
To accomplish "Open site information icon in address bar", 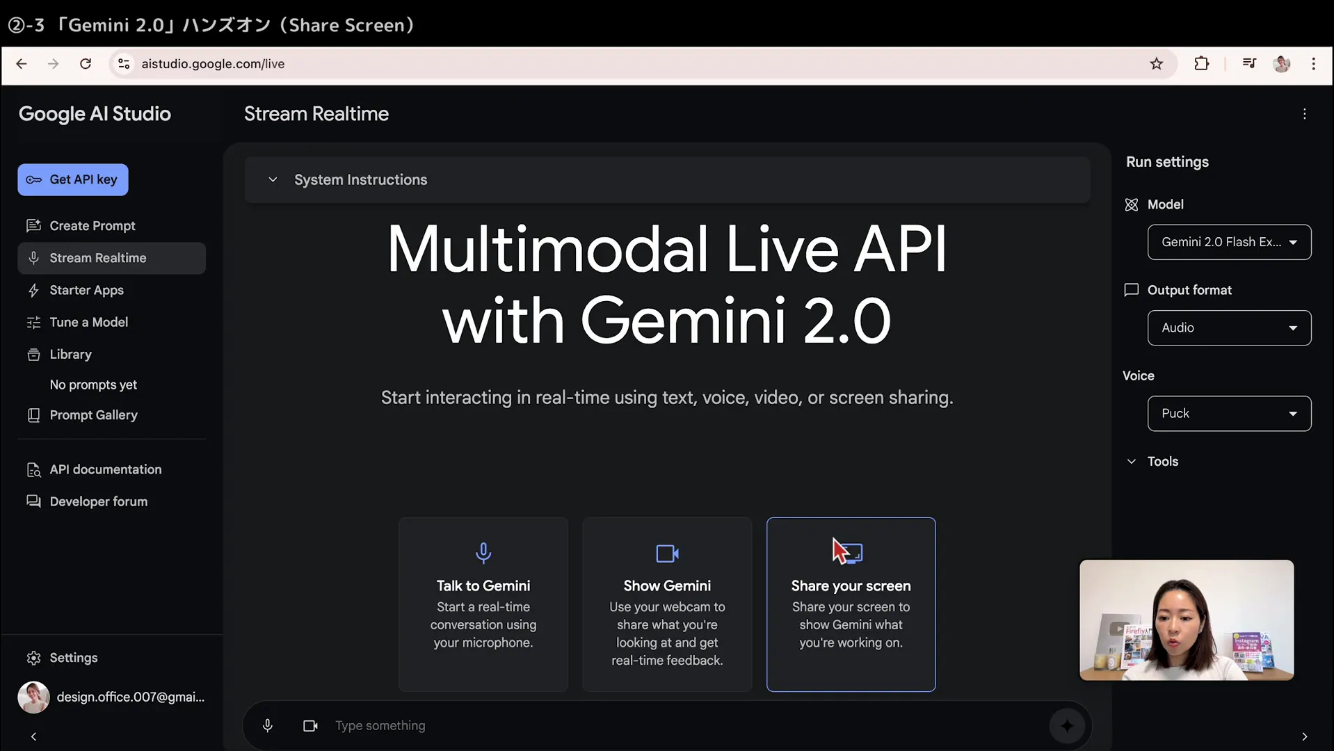I will coord(124,64).
